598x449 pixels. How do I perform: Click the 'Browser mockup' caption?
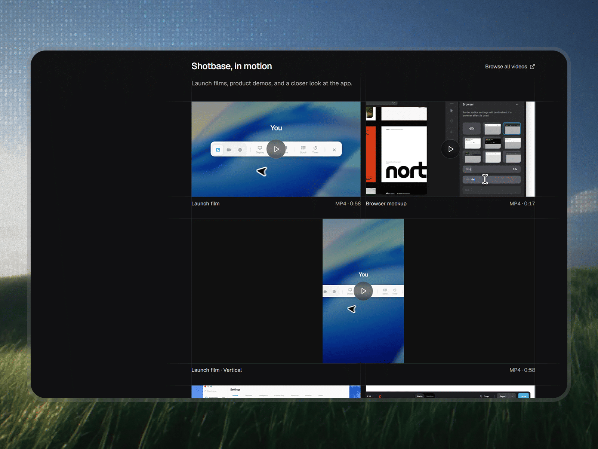(x=386, y=204)
